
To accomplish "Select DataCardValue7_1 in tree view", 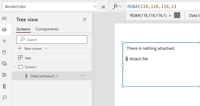I will pyautogui.click(x=52, y=76).
